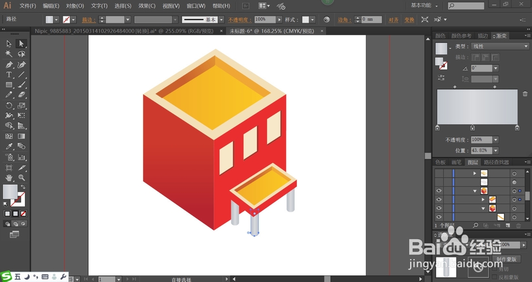
Task: Toggle eye of diagonal line path row
Action: (439, 217)
